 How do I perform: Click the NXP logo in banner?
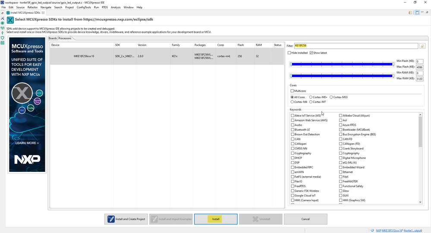(27, 159)
